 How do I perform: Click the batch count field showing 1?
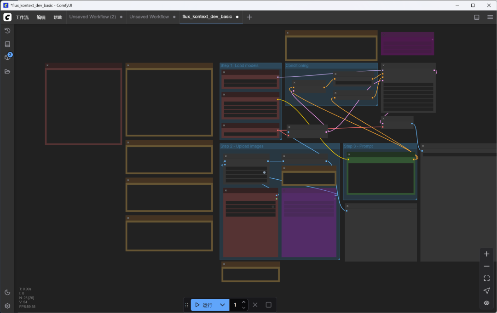235,305
